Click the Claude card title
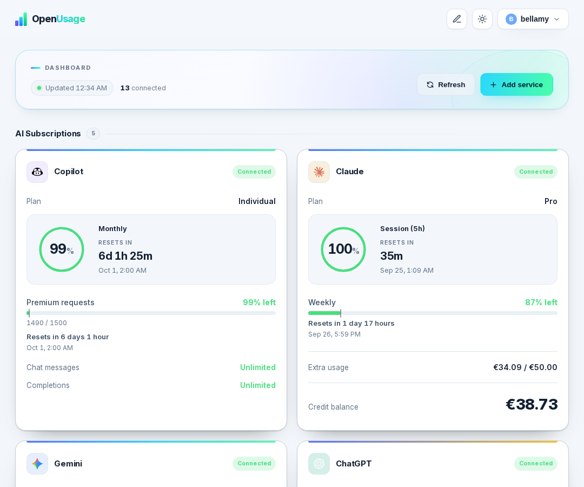The image size is (584, 487). click(350, 172)
